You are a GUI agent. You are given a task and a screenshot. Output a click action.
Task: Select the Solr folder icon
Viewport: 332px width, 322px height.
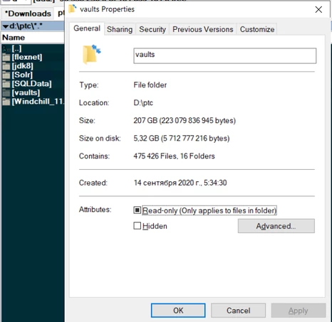click(6, 75)
